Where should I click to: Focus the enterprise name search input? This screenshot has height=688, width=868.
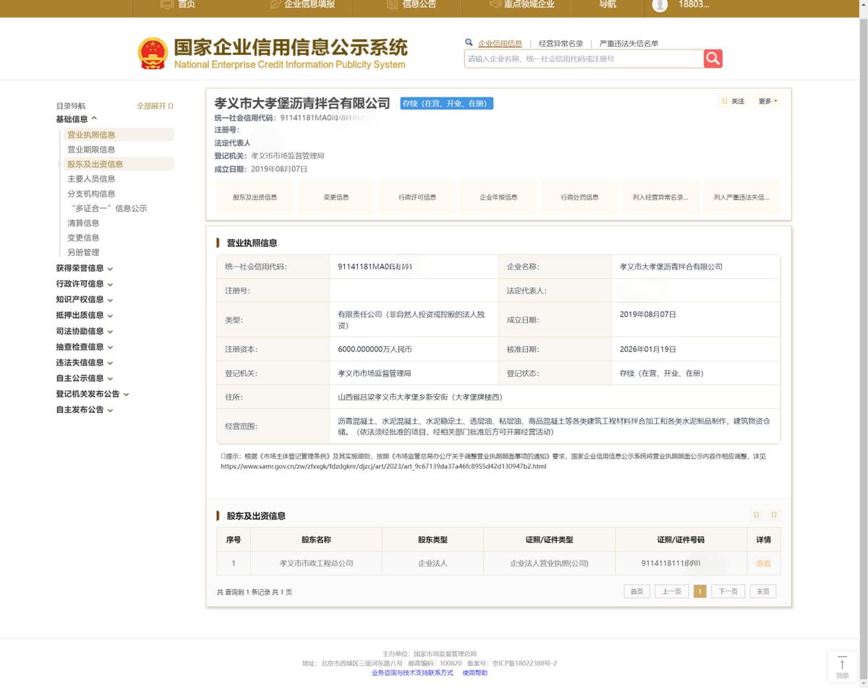(x=584, y=59)
